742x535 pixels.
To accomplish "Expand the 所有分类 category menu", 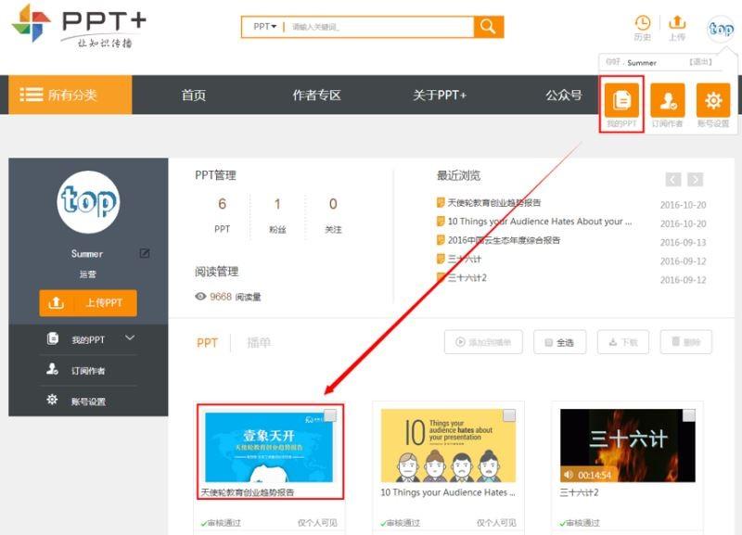I will click(65, 96).
